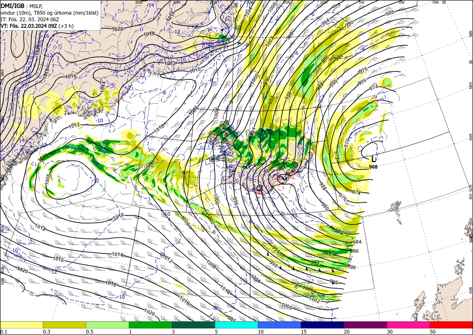Screen dimensions: 473x335
Task: Choose the purple 20–30 legend swatch
Action: point(365,325)
